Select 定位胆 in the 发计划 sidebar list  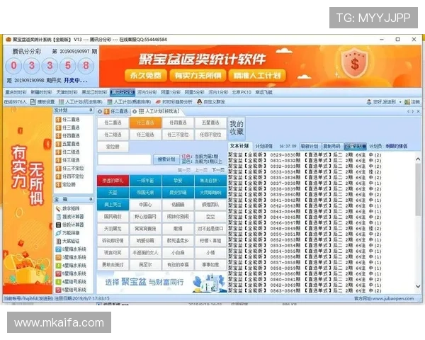[x=66, y=184]
